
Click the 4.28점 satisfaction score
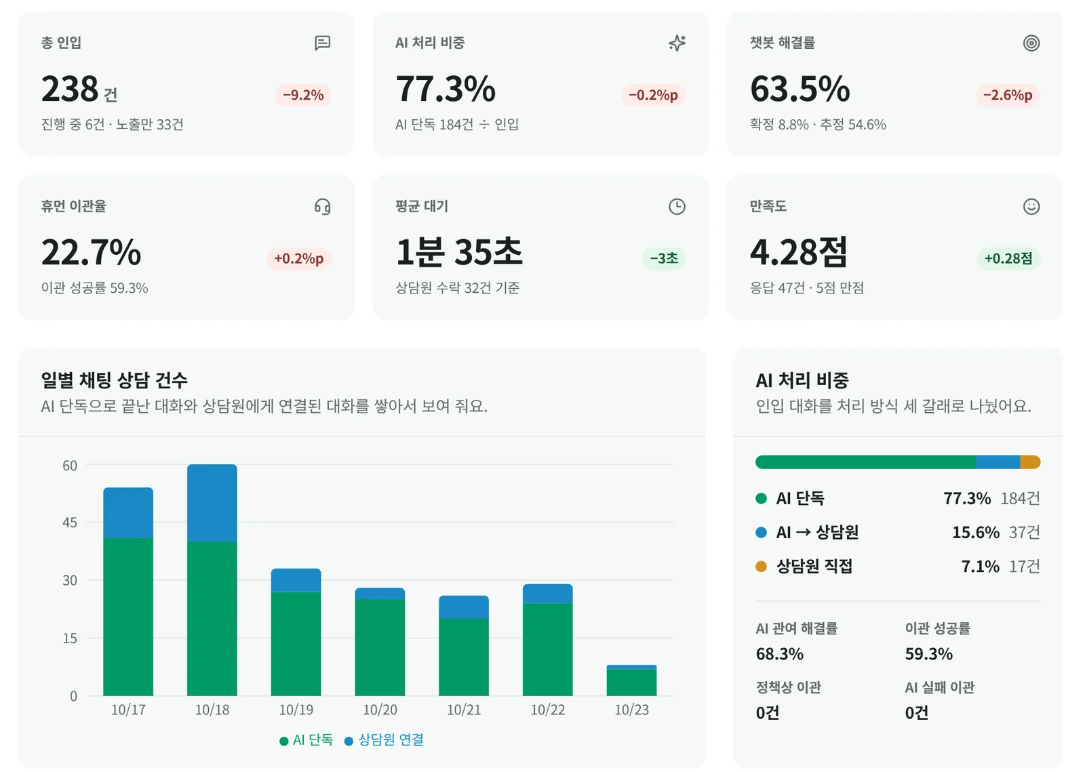[x=799, y=252]
